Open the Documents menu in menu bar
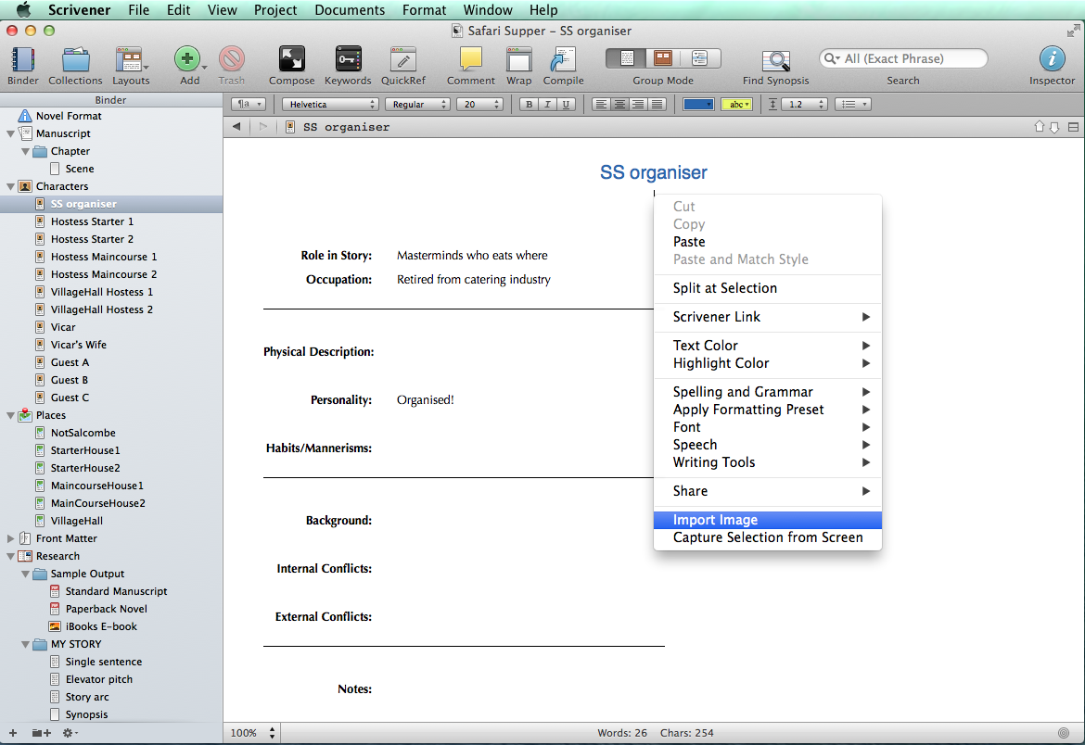 tap(350, 9)
